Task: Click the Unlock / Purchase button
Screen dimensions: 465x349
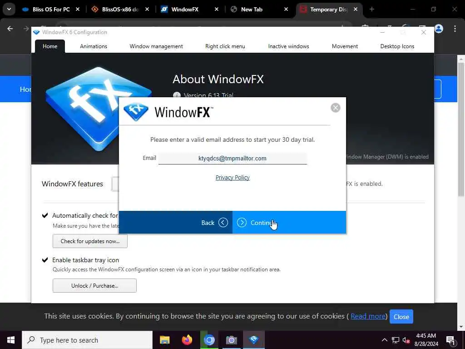Action: coord(94,285)
